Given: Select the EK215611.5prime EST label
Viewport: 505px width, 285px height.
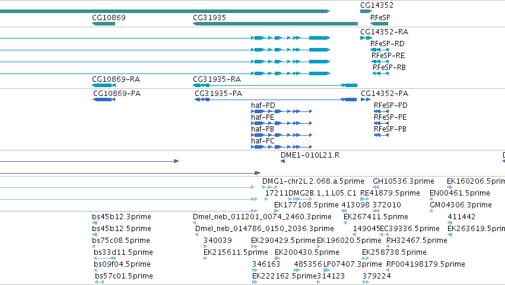Looking at the screenshot, I should tap(236, 253).
